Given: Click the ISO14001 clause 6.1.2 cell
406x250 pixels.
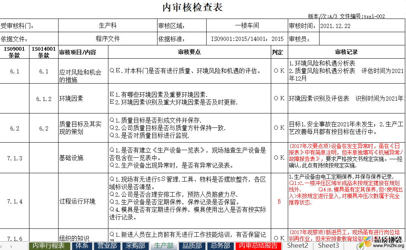Looking at the screenshot, I should [x=44, y=99].
